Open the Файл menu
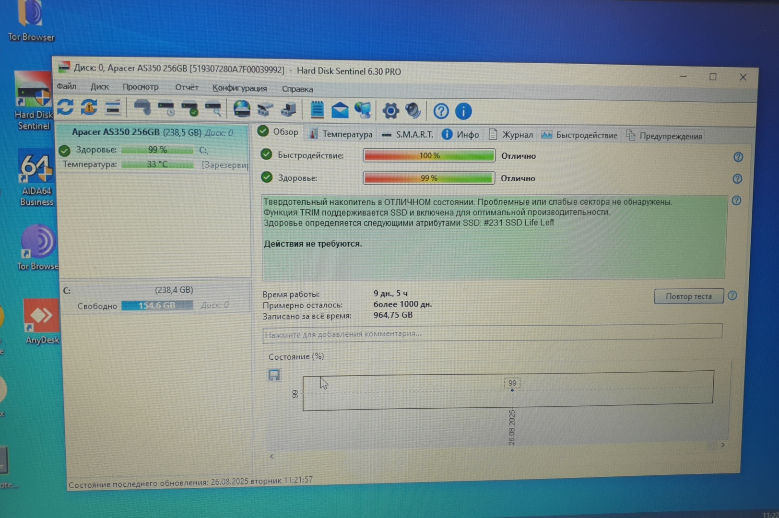Viewport: 779px width, 518px height. [x=67, y=86]
